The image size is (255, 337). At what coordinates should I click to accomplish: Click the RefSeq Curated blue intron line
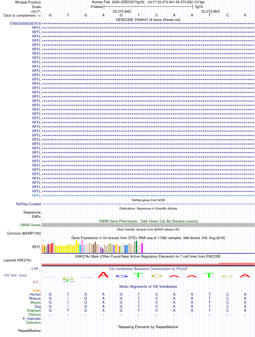[148, 204]
